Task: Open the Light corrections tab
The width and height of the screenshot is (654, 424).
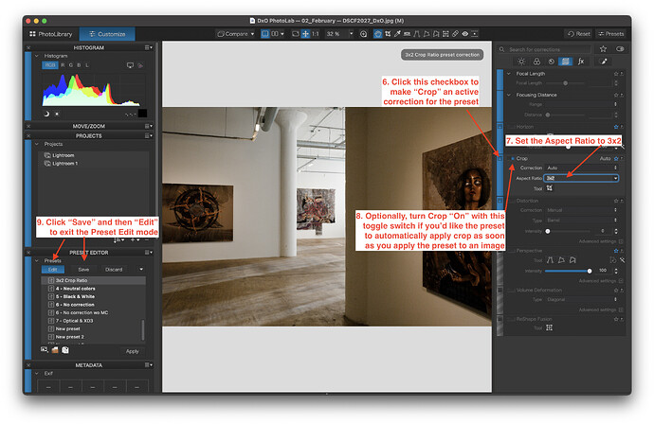Action: pos(521,62)
